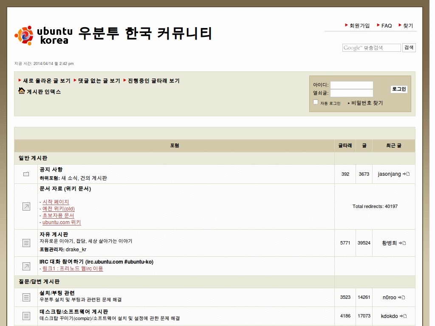The height and width of the screenshot is (326, 435).
Task: Open the 일반 게시판 category
Action: point(33,158)
